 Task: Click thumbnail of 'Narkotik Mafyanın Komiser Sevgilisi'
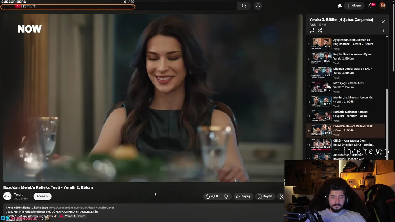coord(322,115)
